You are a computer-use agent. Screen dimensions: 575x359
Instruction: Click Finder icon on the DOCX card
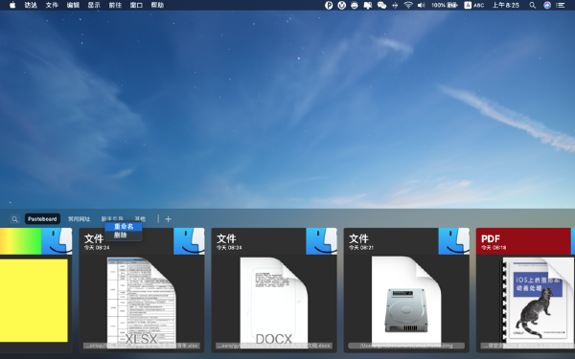point(321,241)
